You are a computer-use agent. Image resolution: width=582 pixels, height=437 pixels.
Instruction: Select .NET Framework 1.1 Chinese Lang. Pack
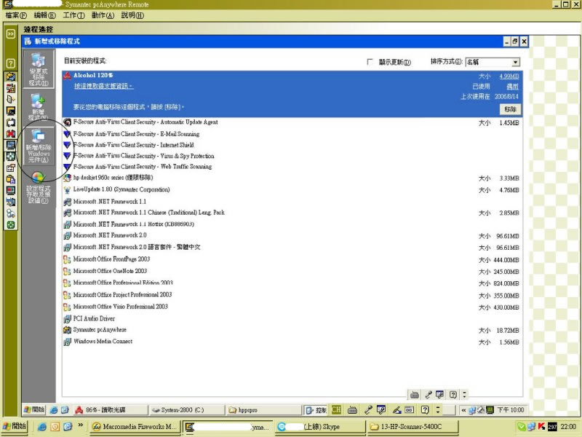(149, 213)
